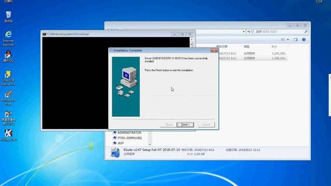Close the Installation Complete dialog
This screenshot has height=186, width=331.
pos(214,51)
